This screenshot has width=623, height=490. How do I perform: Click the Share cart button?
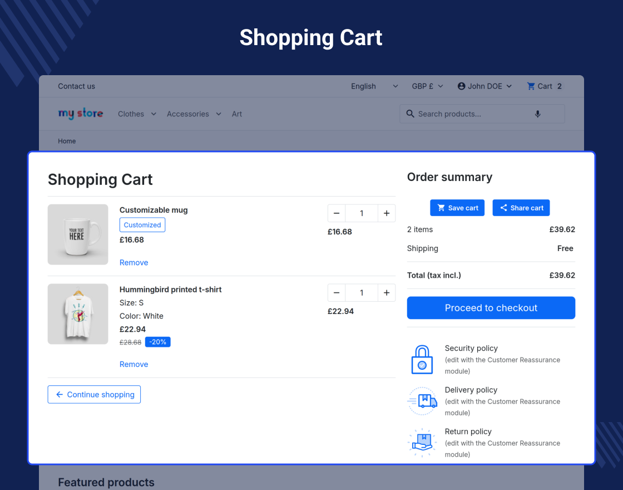tap(521, 208)
